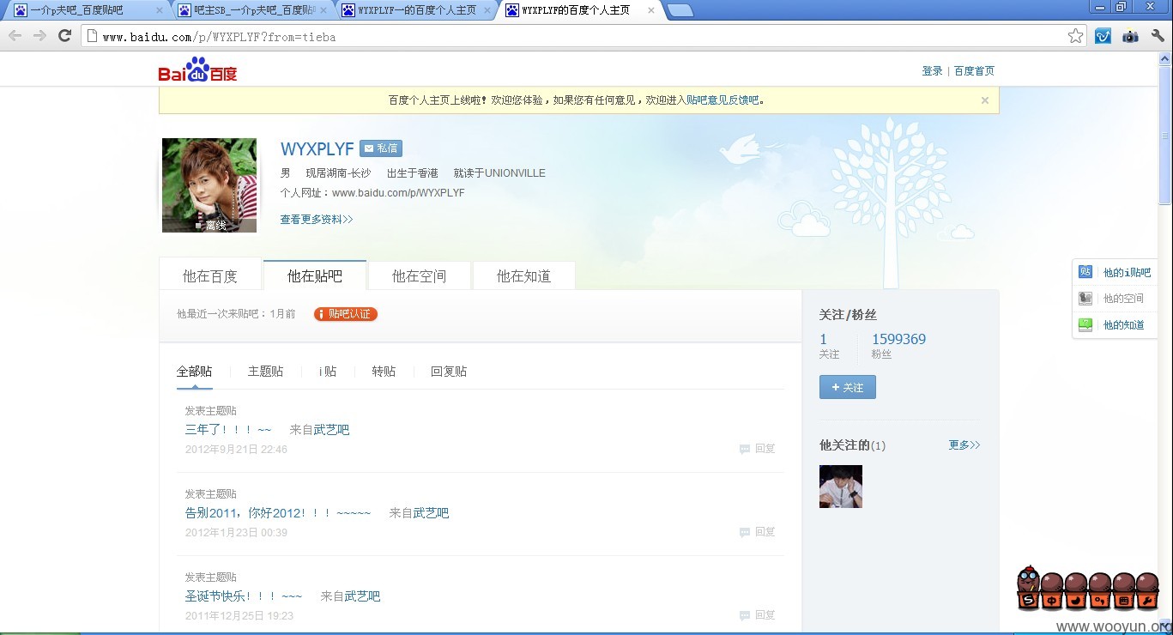The width and height of the screenshot is (1173, 635).
Task: Open the fans count 1599369
Action: 898,339
